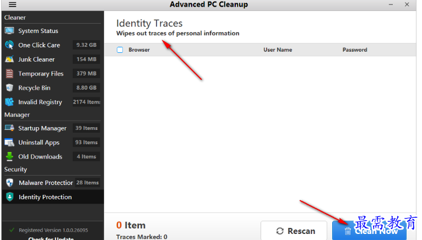This screenshot has width=422, height=240.
Task: Click the registered version checkmark icon
Action: [x=12, y=230]
